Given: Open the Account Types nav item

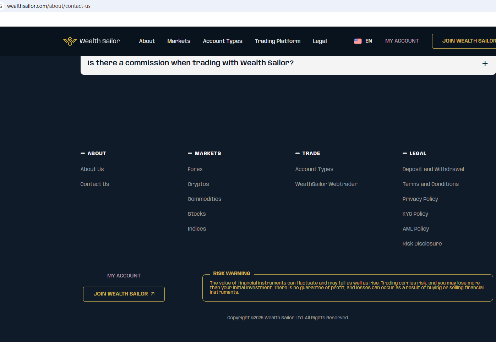Looking at the screenshot, I should click(x=223, y=41).
